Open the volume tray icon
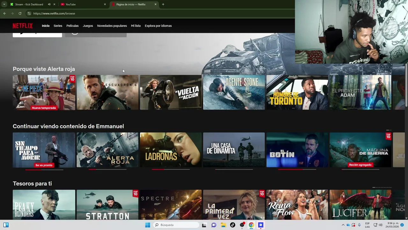This screenshot has height=230, width=408. coord(381,225)
